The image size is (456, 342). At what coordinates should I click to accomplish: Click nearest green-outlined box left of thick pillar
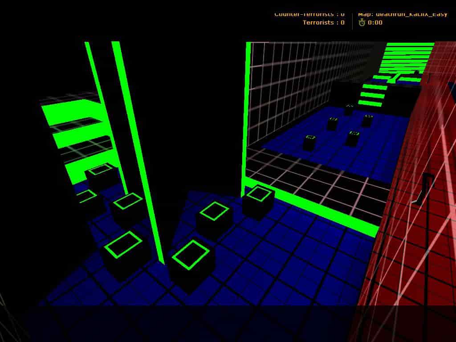[124, 253]
